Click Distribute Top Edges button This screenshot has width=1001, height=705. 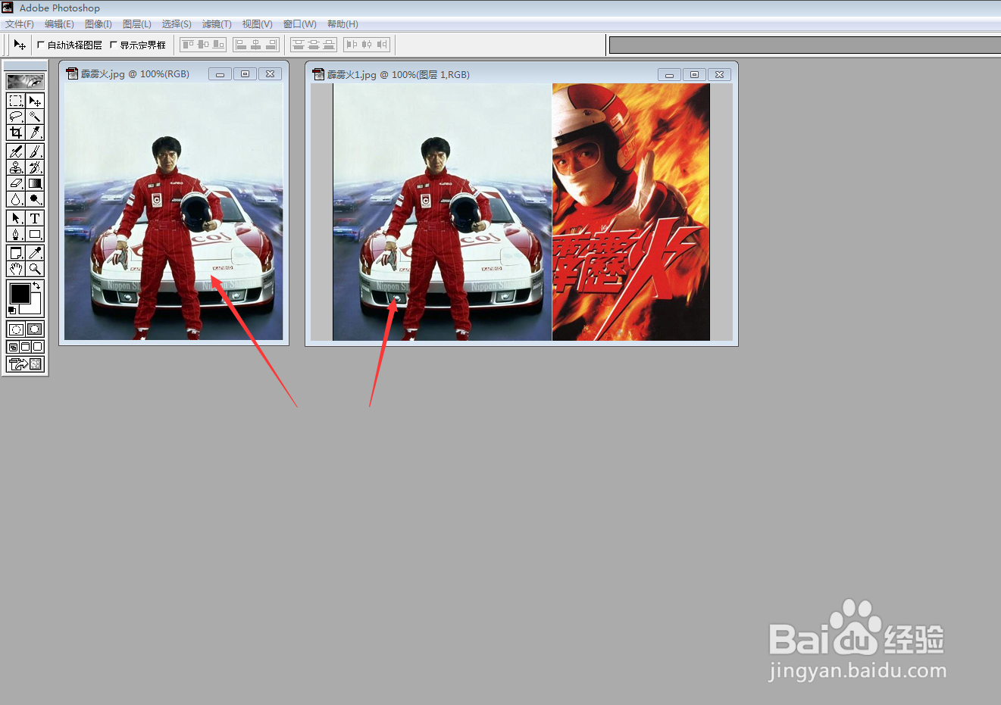coord(299,45)
